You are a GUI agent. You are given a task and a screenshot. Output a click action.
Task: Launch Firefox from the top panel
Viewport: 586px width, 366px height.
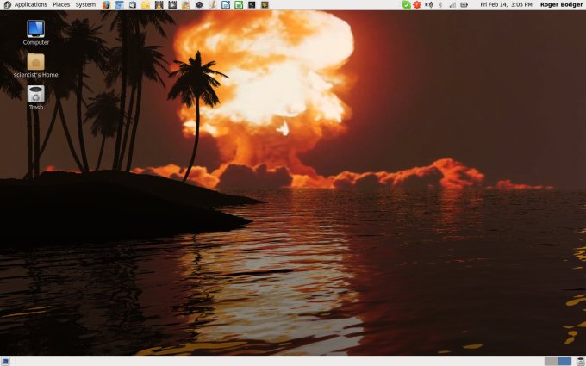pos(107,5)
